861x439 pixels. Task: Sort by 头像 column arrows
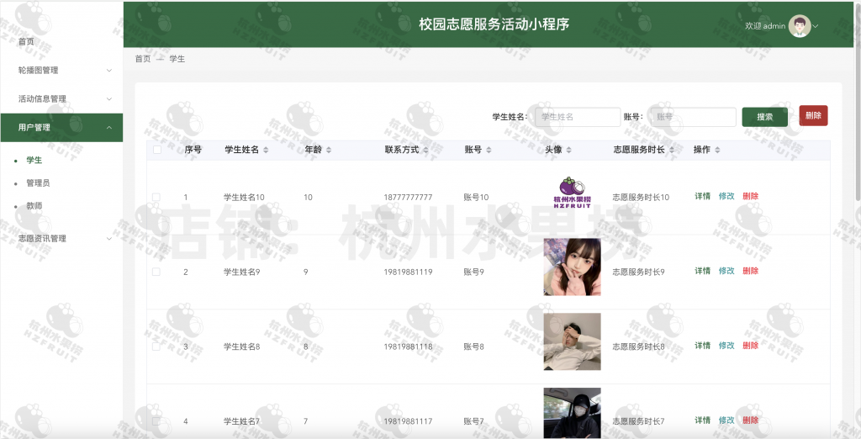(x=569, y=150)
